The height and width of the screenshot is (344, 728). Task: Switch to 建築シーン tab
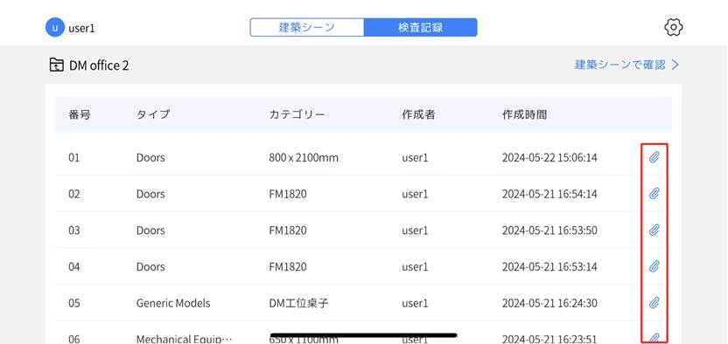click(x=307, y=27)
